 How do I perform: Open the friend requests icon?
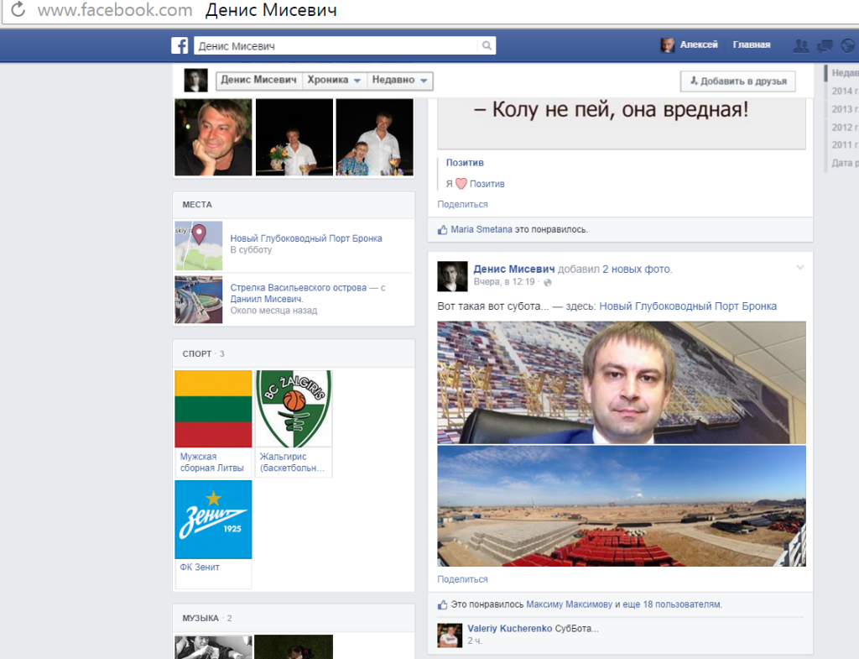click(800, 46)
